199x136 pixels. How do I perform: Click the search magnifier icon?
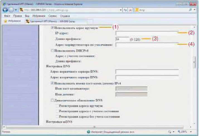tap(190, 10)
